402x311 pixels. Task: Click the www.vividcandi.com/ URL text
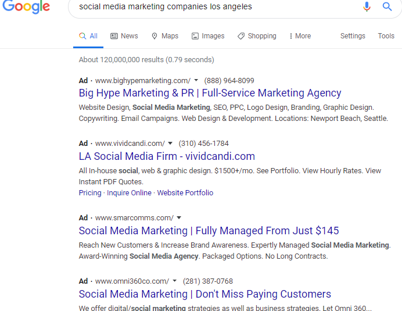(130, 144)
